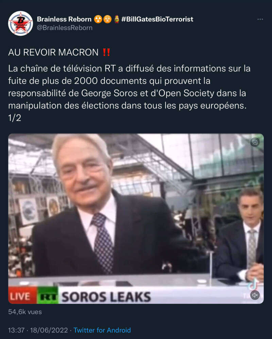272x339 pixels.
Task: Click the matryoshka doll emoji
Action: 117,19
